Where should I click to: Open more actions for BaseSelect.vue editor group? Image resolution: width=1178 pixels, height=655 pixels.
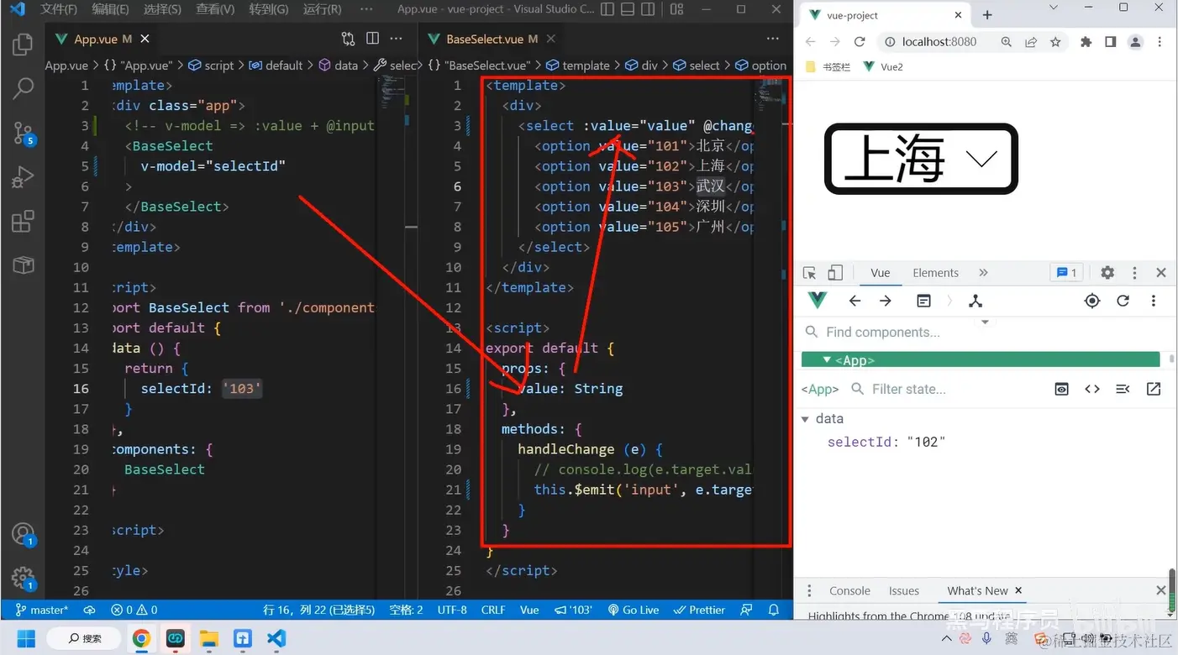pos(773,39)
